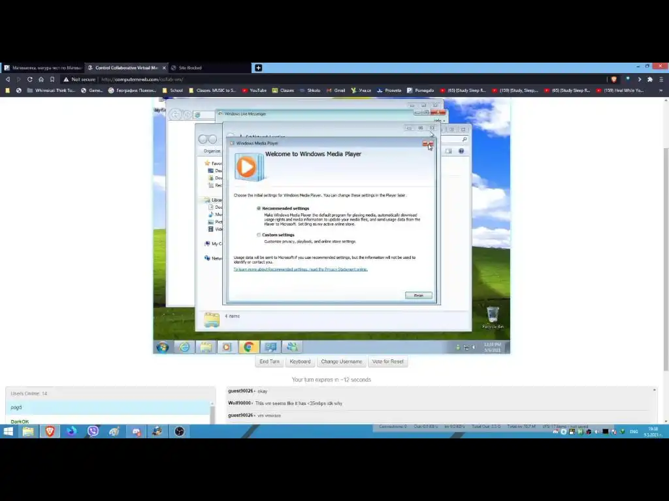
Task: Expand the bookmarks overflow chevron
Action: point(661,90)
